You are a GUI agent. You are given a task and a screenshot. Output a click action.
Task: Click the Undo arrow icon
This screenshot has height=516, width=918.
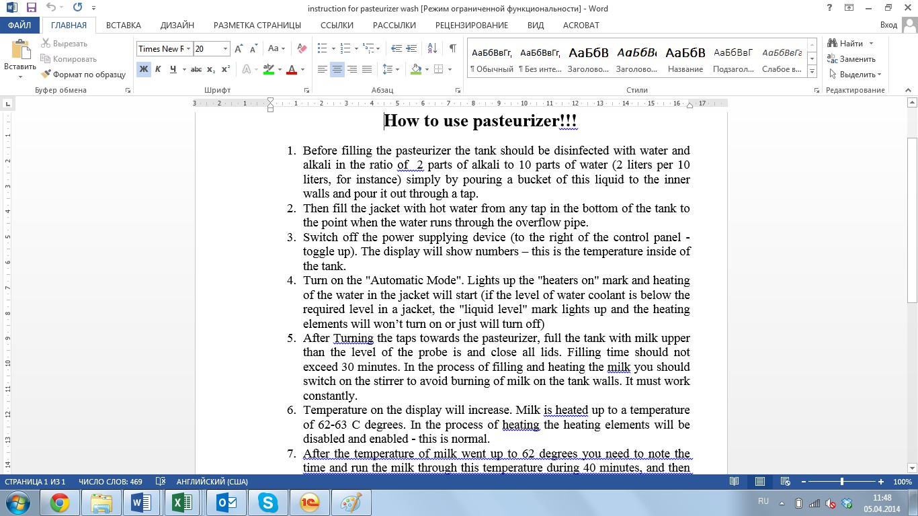pyautogui.click(x=50, y=8)
